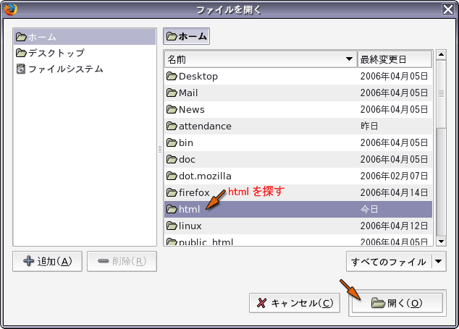Click the folder icon beside Desktop
The height and width of the screenshot is (329, 459).
pos(172,77)
